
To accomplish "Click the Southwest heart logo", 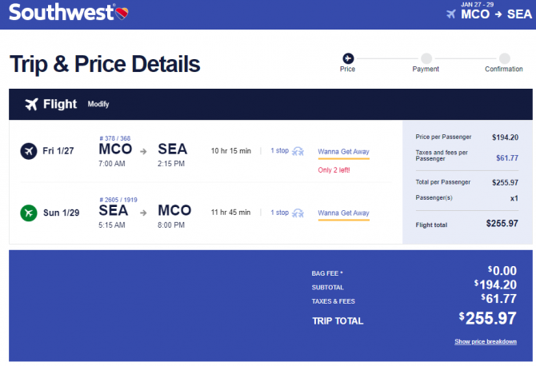I will [x=122, y=14].
